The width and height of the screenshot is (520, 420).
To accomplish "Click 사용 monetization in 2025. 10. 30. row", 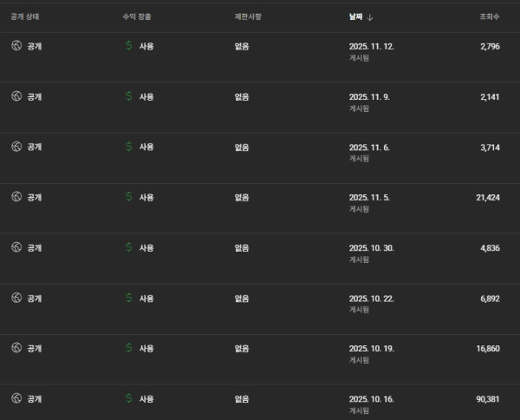I will coord(146,247).
